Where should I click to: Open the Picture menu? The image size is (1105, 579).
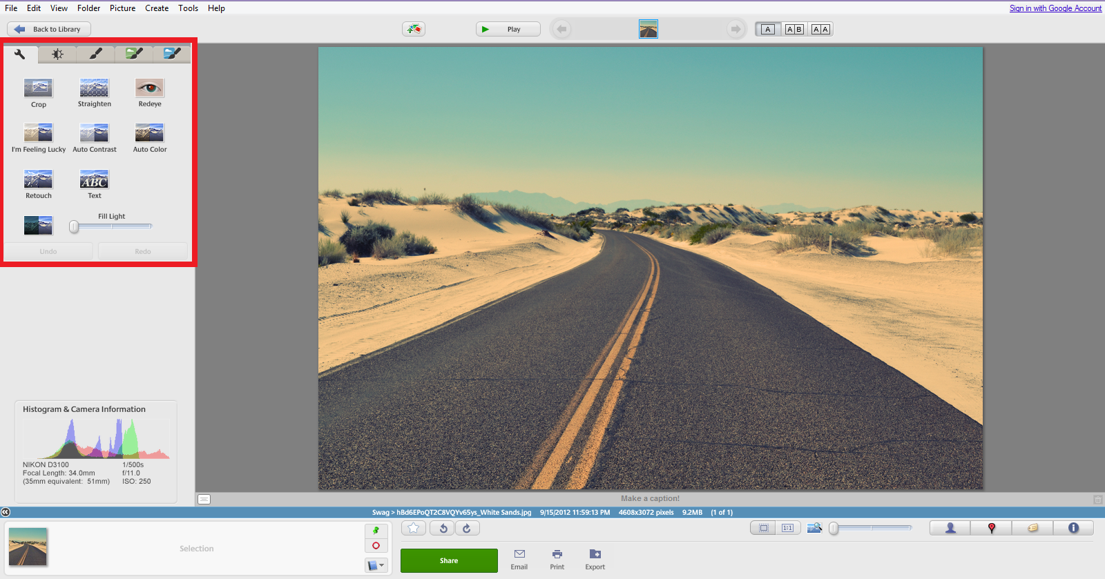[x=122, y=8]
